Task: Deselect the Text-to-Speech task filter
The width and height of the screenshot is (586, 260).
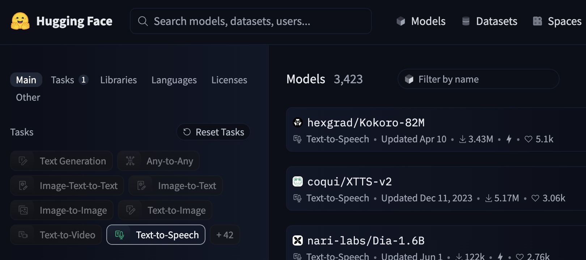Action: tap(156, 235)
